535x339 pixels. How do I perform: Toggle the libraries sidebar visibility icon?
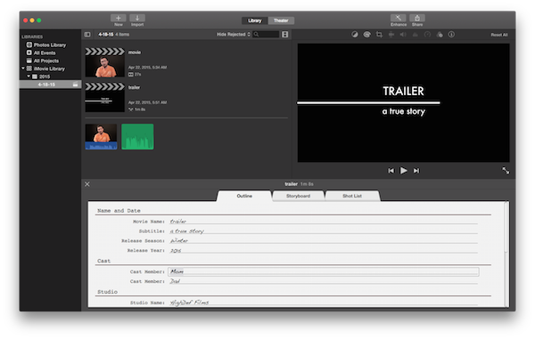[x=87, y=35]
